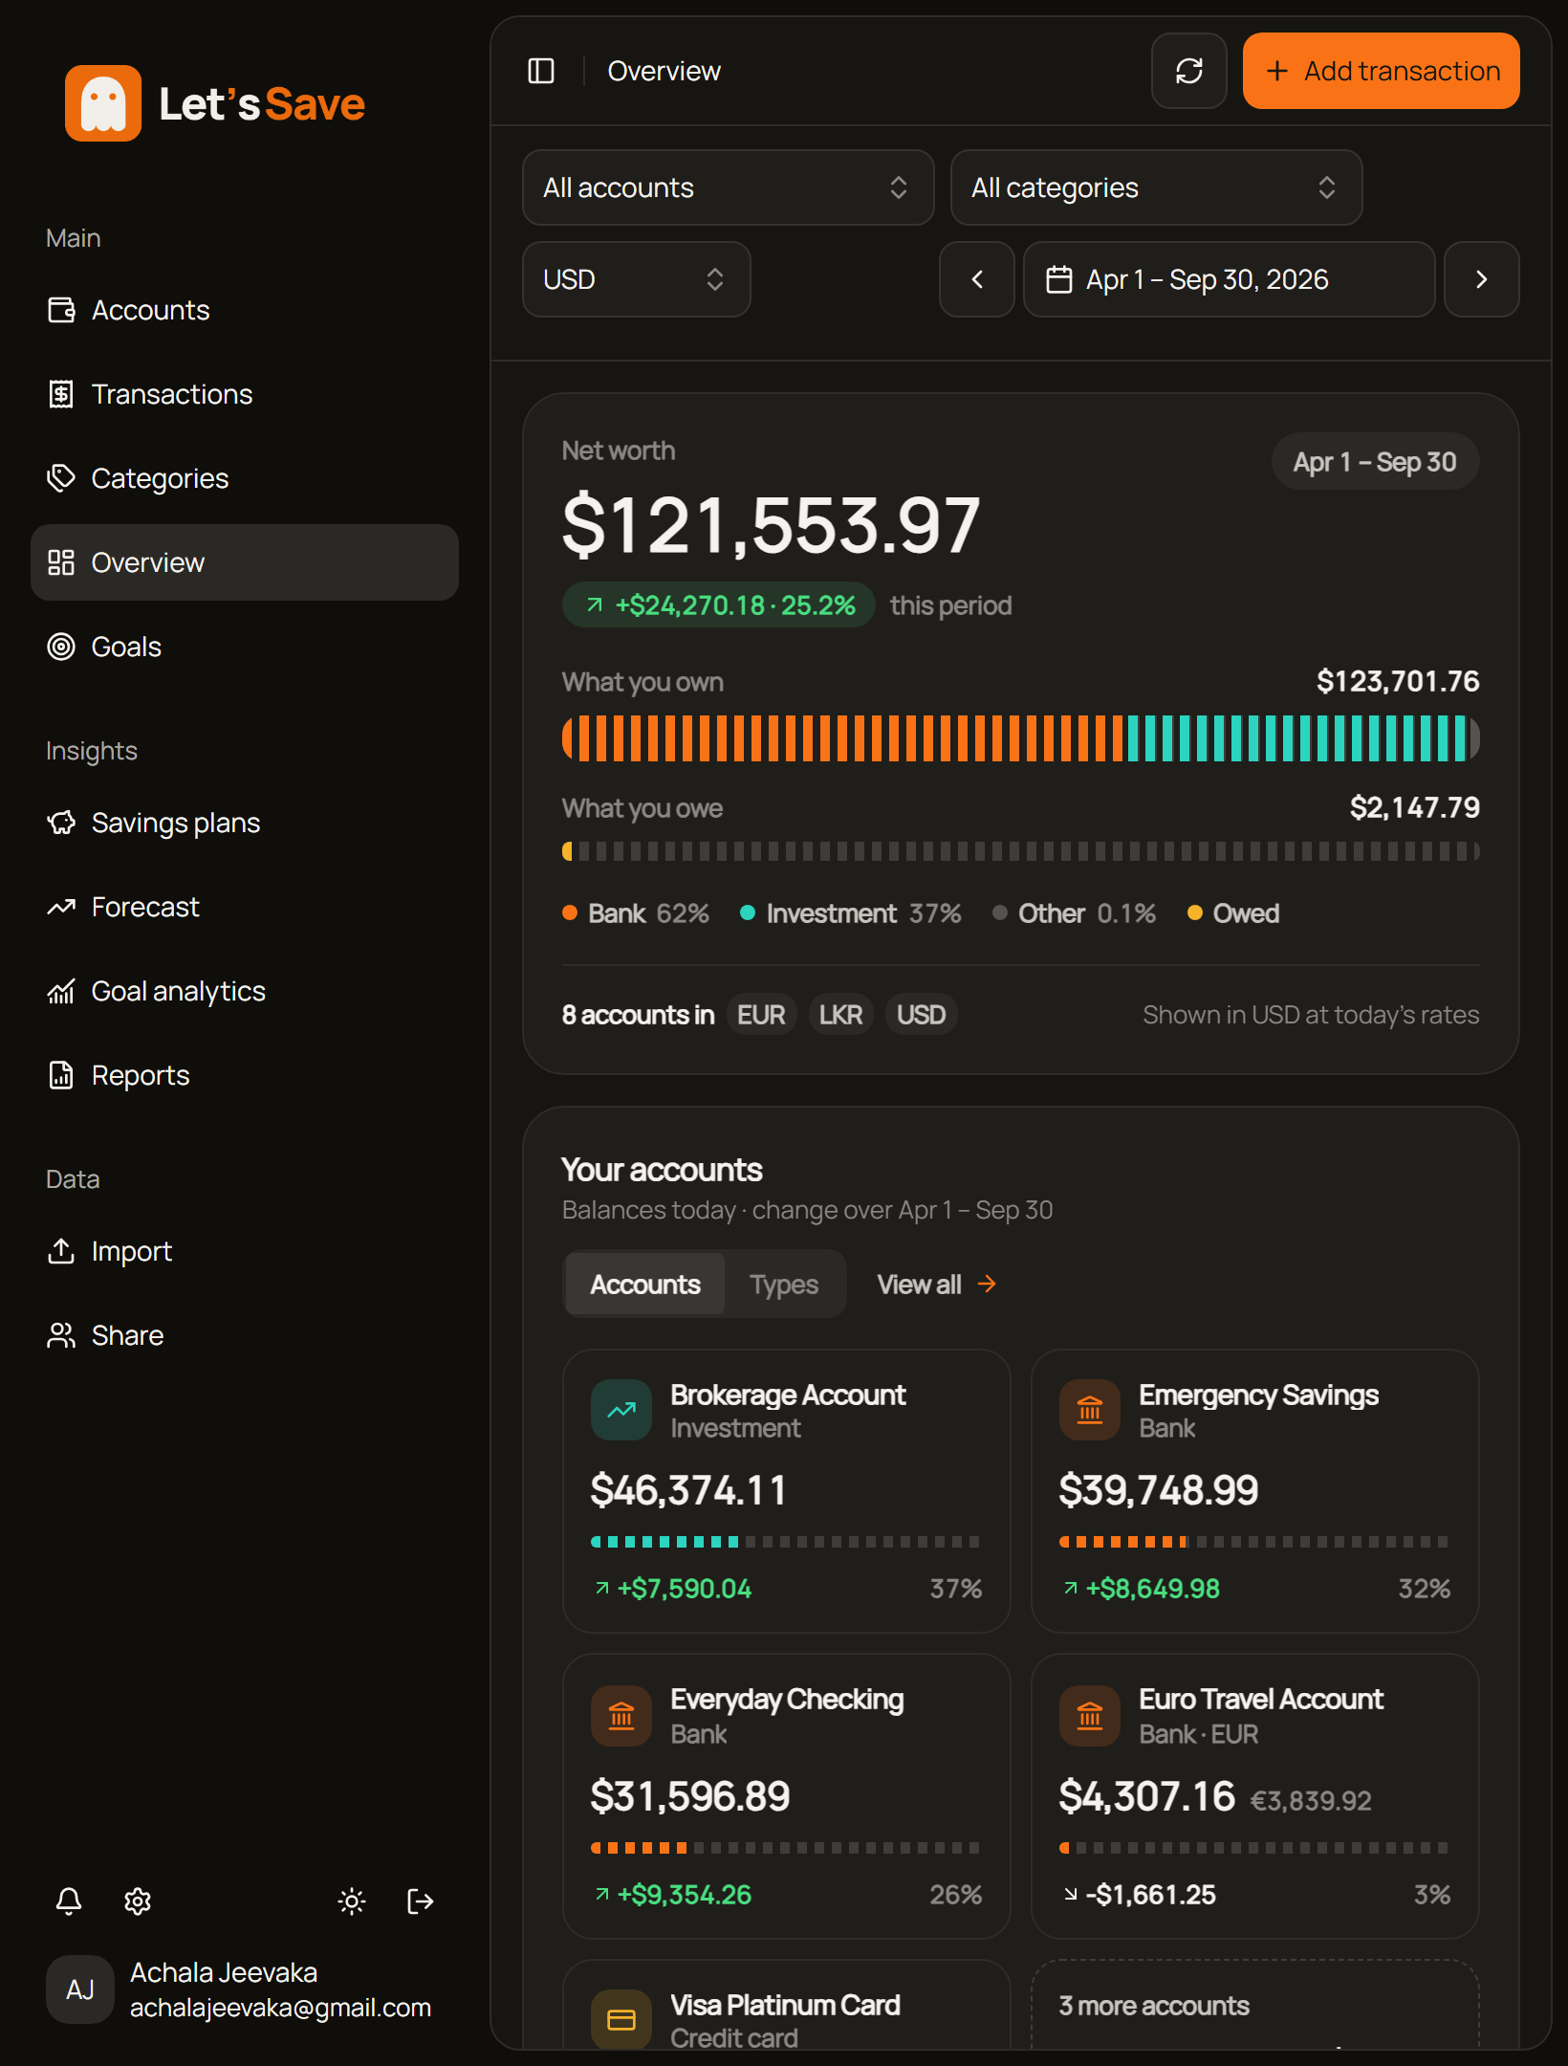
Task: Open Savings plans in the sidebar
Action: 245,823
